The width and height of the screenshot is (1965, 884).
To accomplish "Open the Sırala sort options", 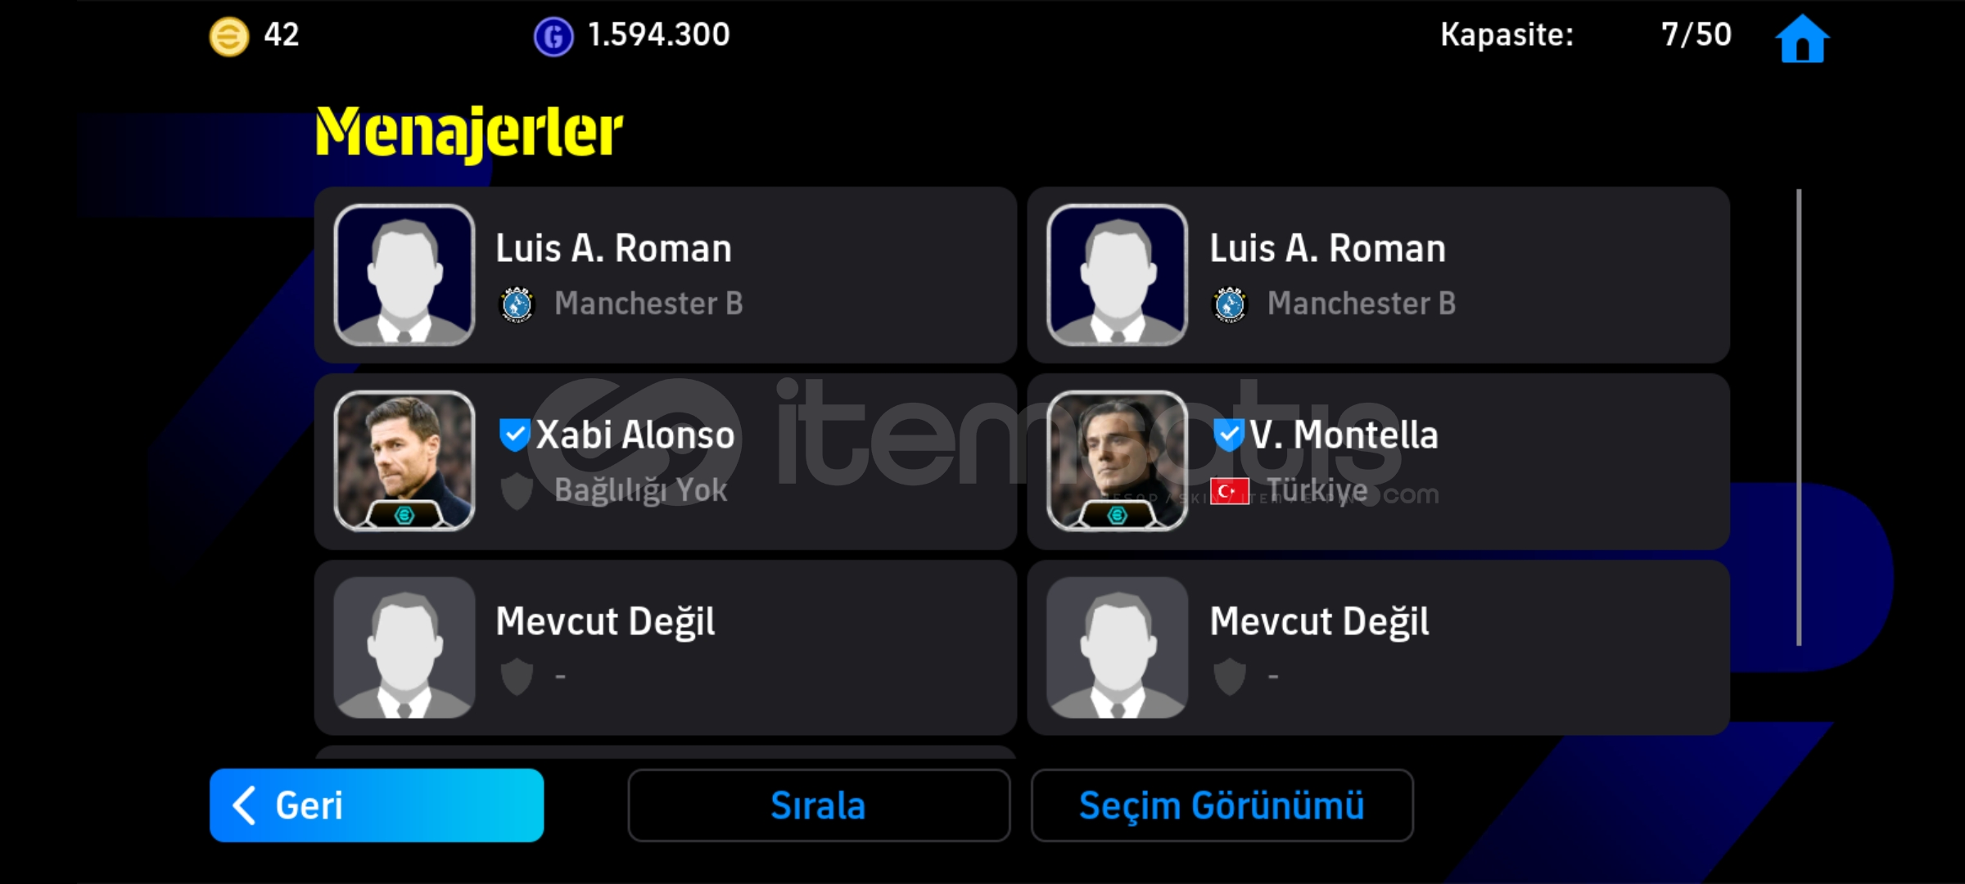I will pos(819,805).
